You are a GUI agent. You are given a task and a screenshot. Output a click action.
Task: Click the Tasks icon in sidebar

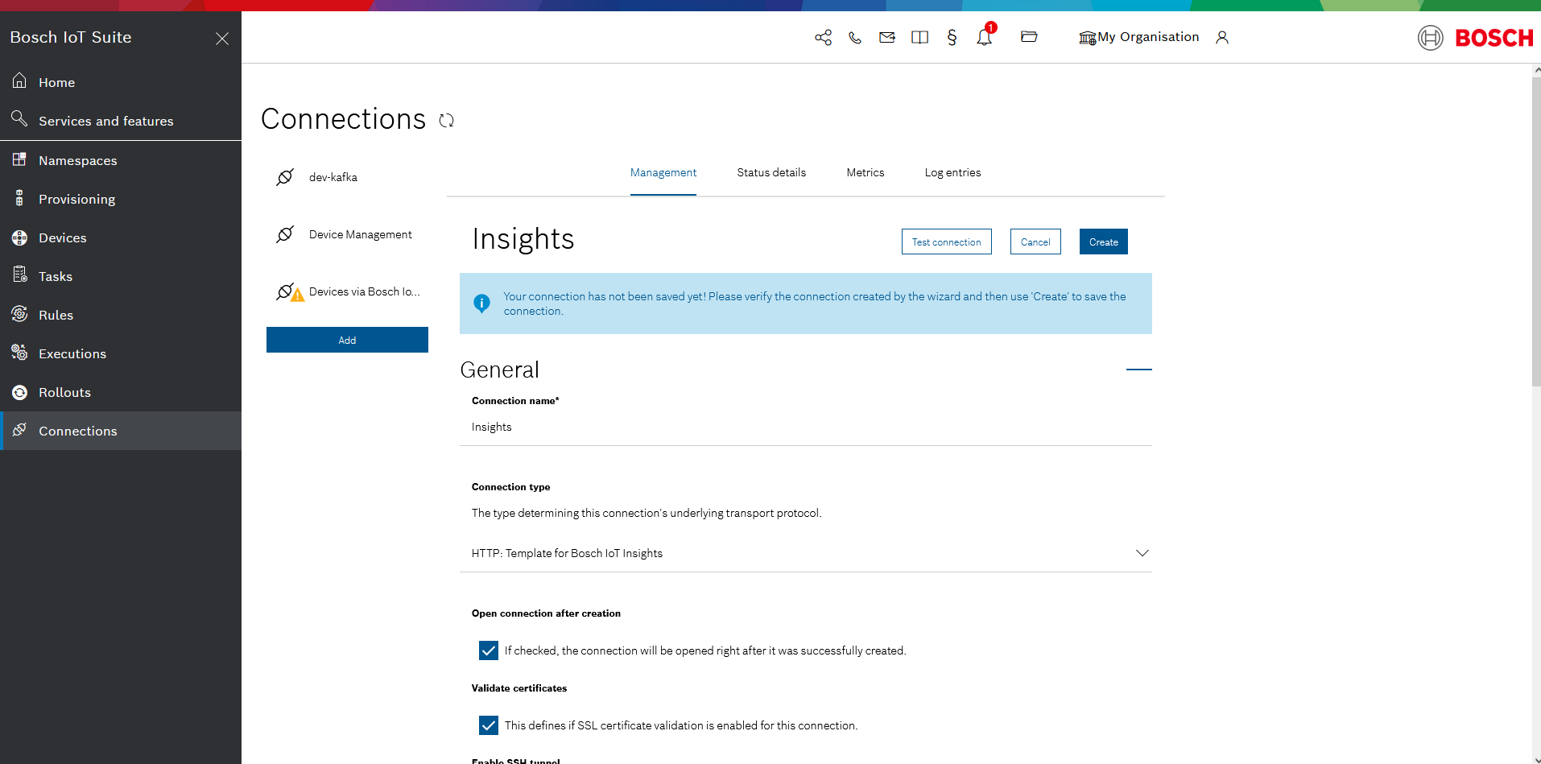point(20,275)
